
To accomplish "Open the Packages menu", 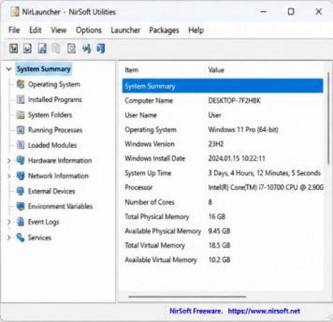I will point(164,30).
